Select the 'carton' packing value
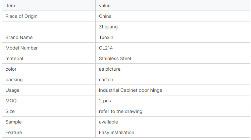Viewport: 251px width, 140px height. 106,80
